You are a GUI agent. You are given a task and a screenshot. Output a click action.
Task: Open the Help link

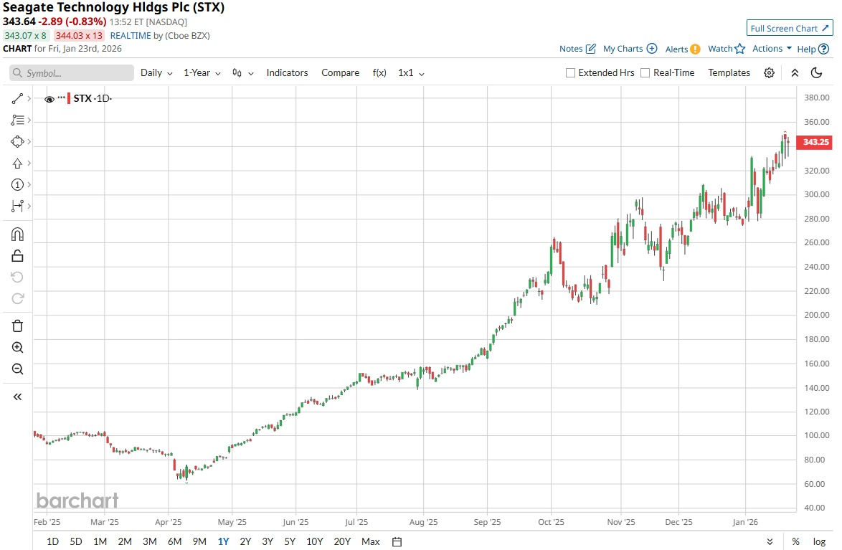(813, 49)
